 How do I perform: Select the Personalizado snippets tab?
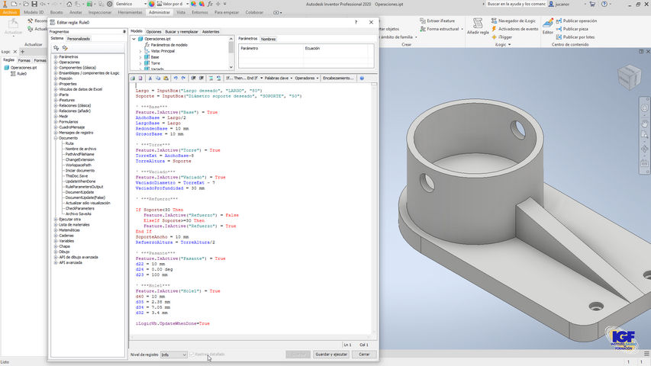79,38
